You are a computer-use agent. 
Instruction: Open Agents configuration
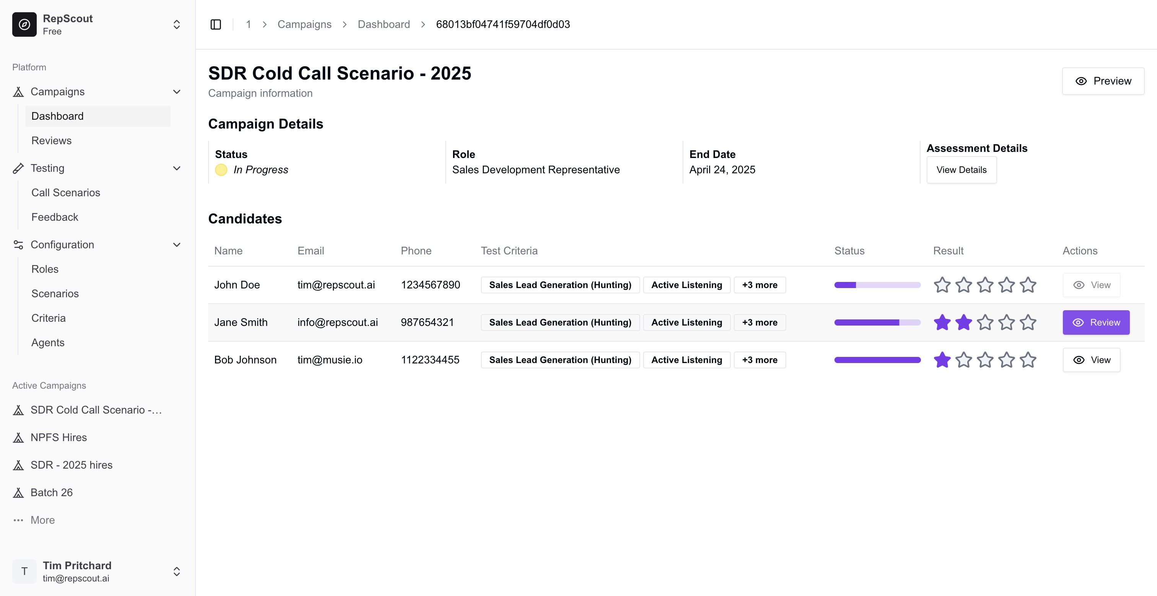[98, 343]
